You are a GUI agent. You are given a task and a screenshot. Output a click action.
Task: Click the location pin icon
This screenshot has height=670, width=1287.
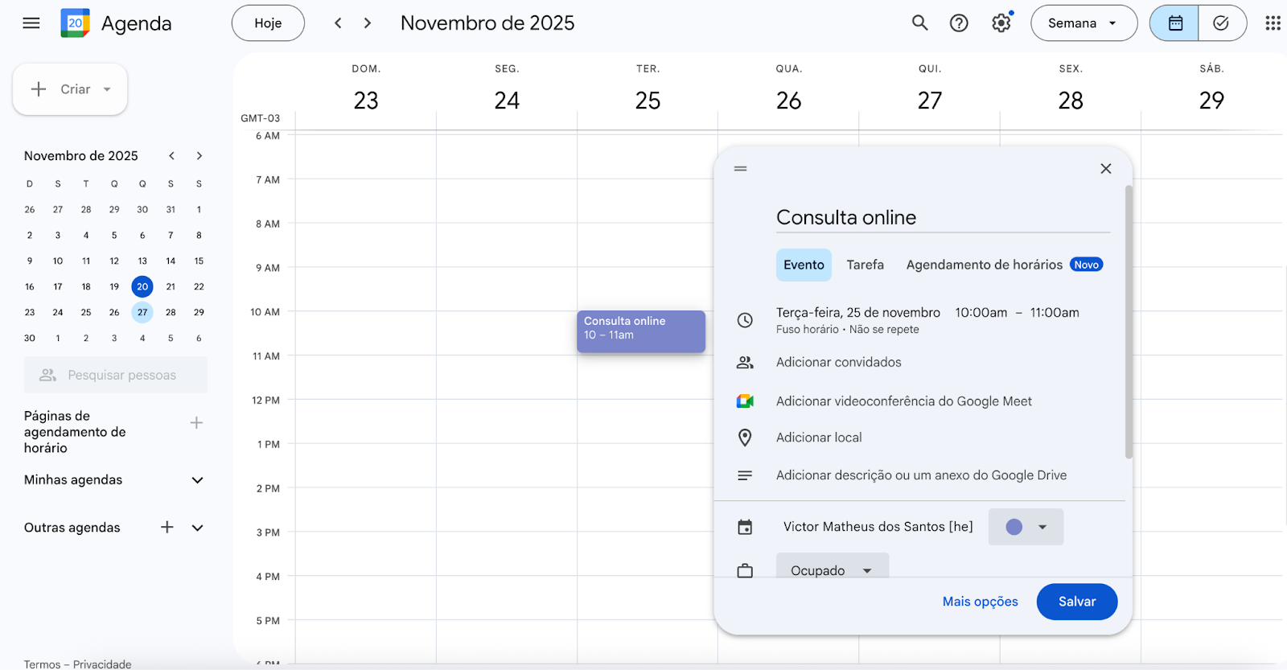pyautogui.click(x=746, y=438)
